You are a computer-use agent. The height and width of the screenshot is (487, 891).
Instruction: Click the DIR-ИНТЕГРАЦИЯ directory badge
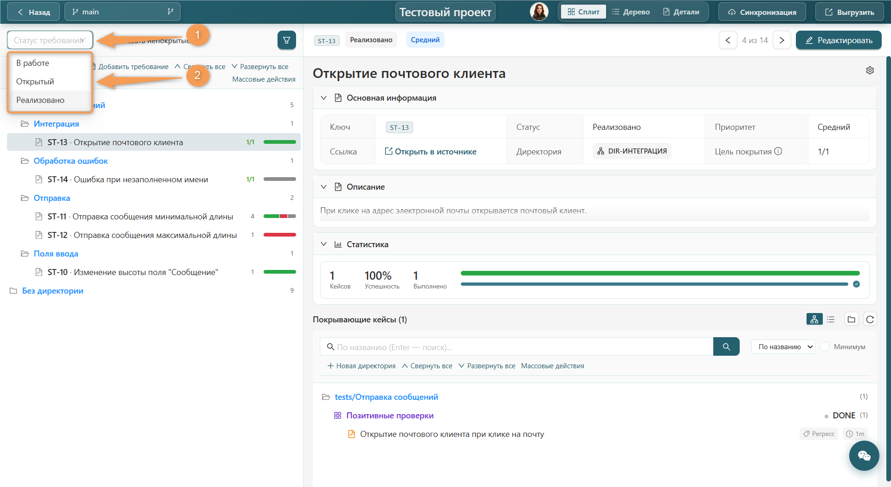point(632,151)
